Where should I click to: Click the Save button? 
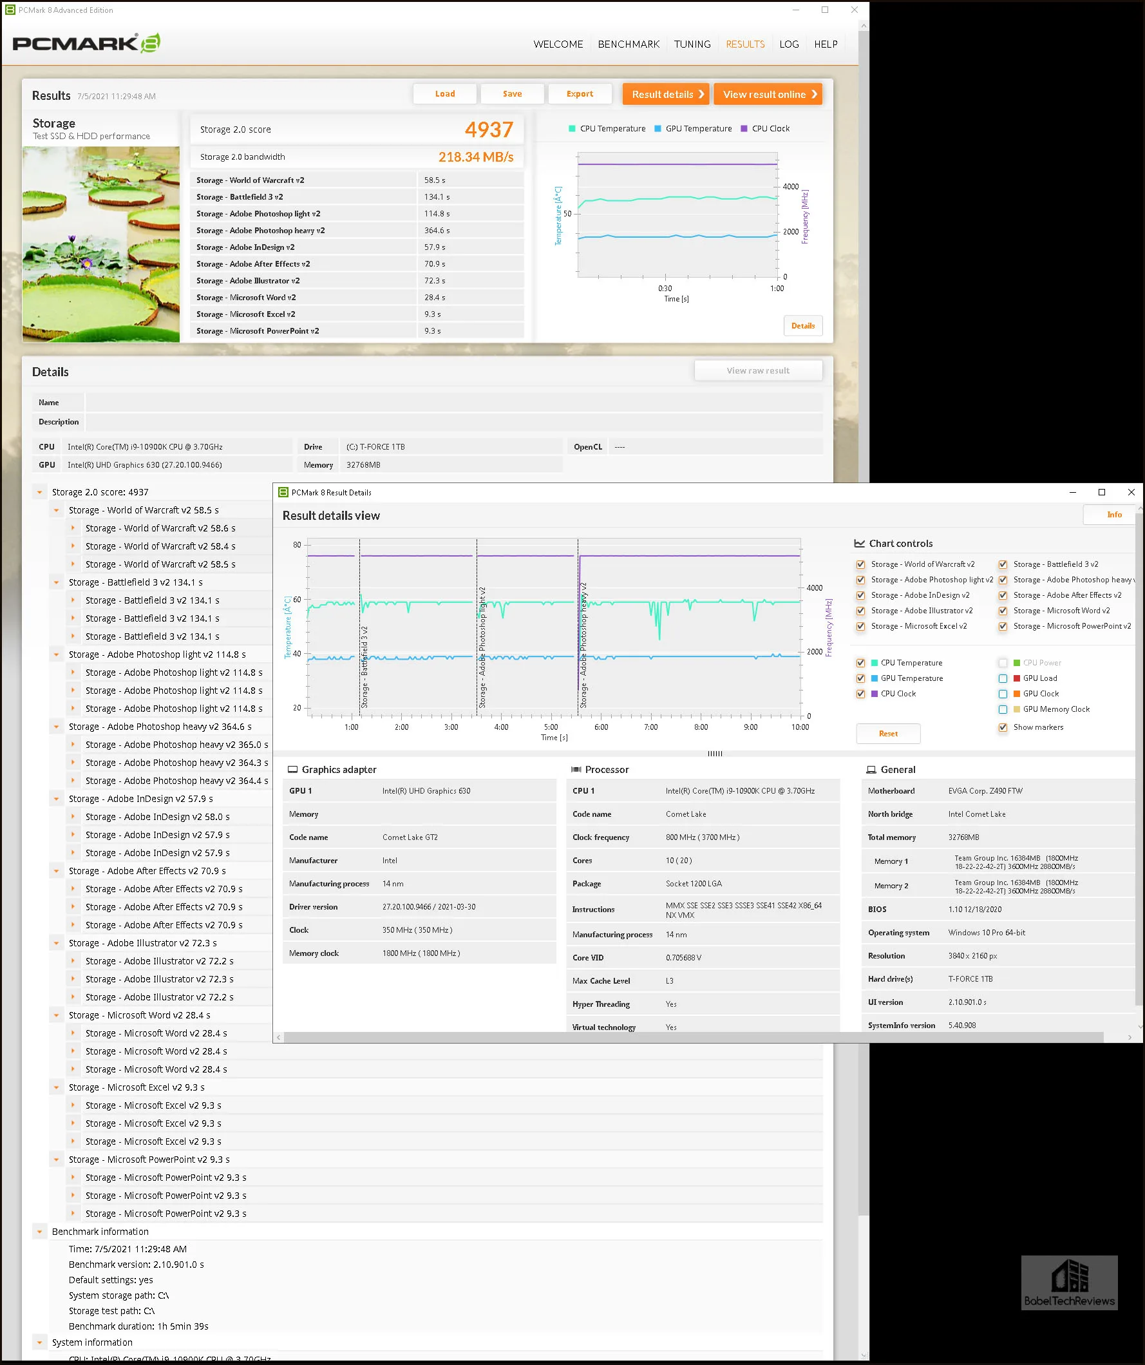[x=512, y=93]
